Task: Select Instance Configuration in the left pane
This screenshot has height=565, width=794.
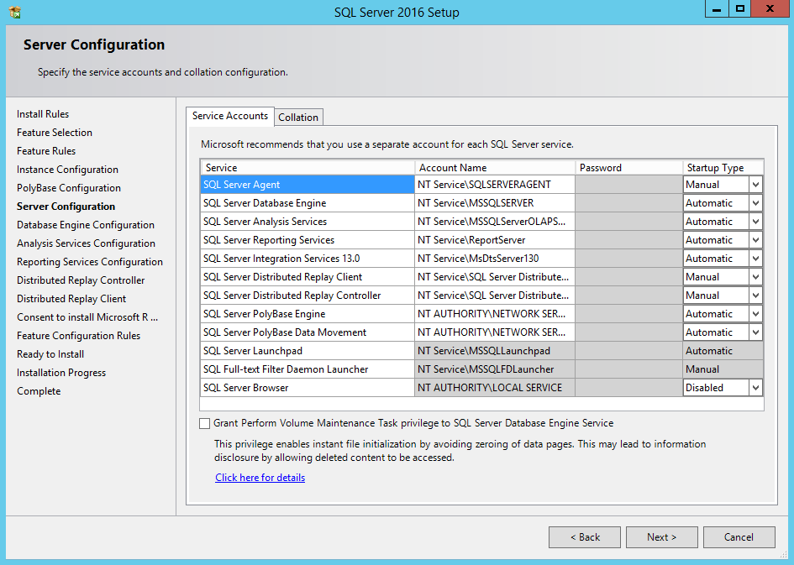Action: (x=67, y=169)
